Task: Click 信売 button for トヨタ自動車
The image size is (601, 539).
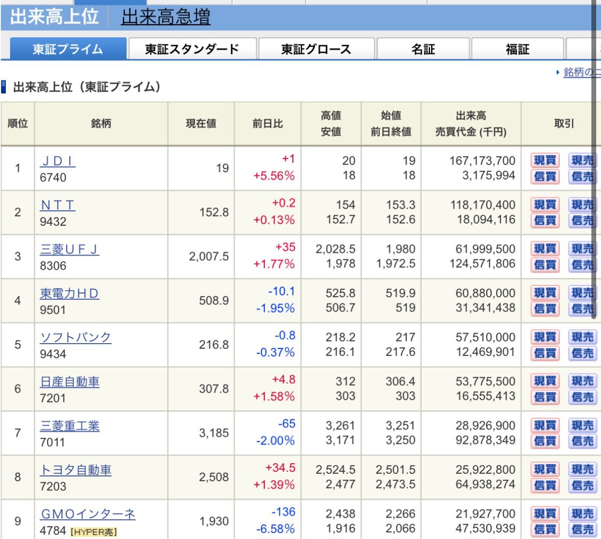Action: click(582, 486)
